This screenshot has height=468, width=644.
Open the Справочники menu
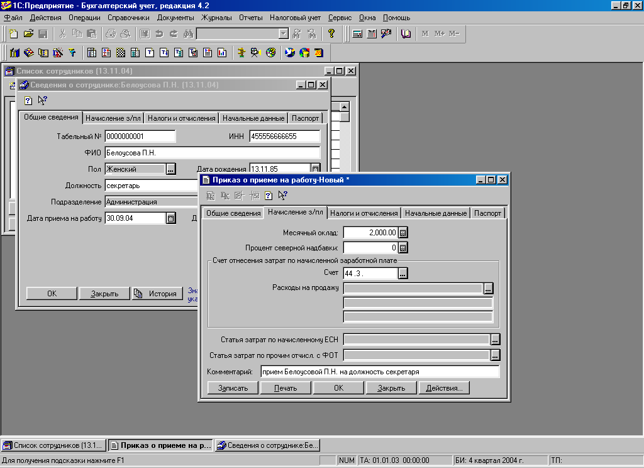(x=128, y=18)
